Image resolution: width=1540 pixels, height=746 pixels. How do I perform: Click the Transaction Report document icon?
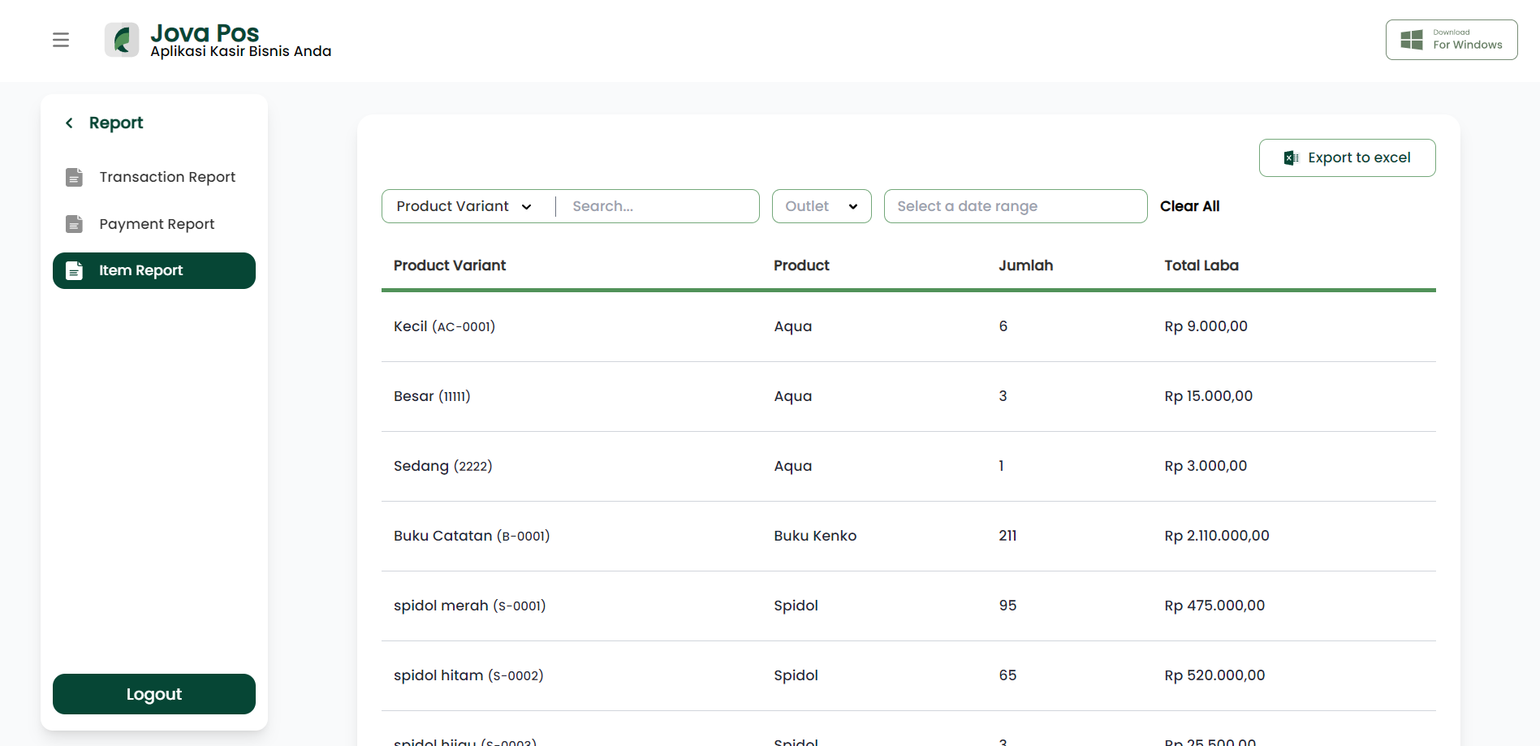74,177
